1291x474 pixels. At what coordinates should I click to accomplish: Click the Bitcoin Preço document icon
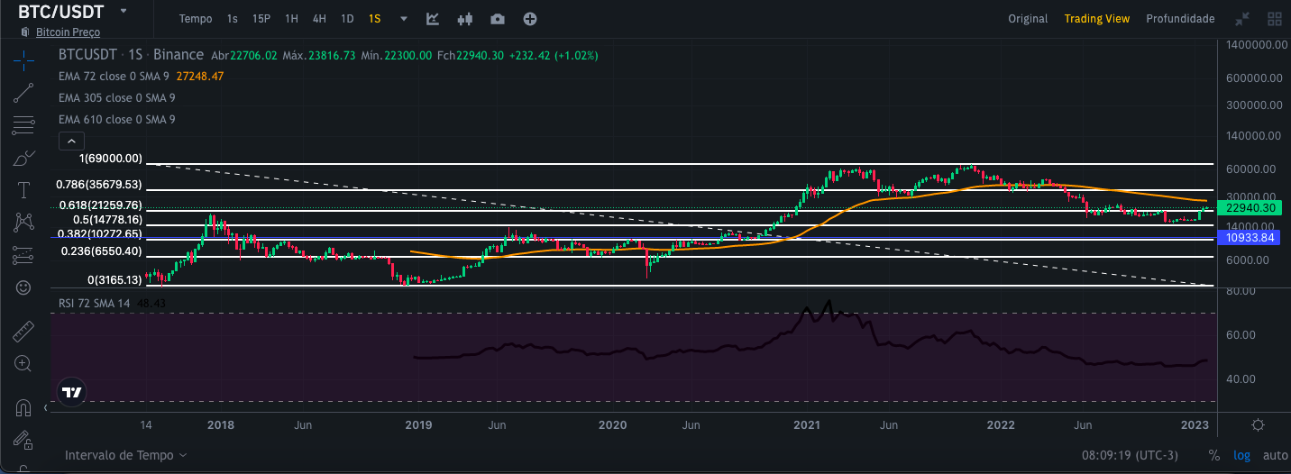(23, 32)
